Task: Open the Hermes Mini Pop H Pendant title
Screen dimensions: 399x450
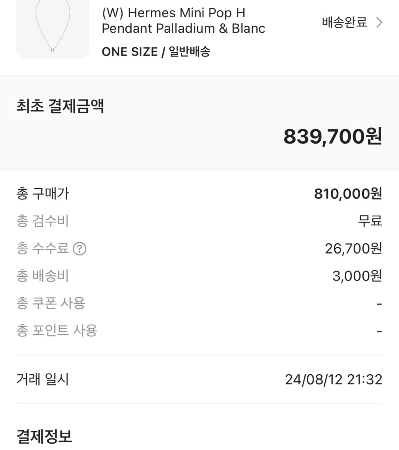Action: point(183,21)
